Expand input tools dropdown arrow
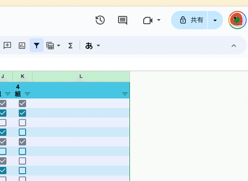This screenshot has height=181, width=248. coord(98,46)
